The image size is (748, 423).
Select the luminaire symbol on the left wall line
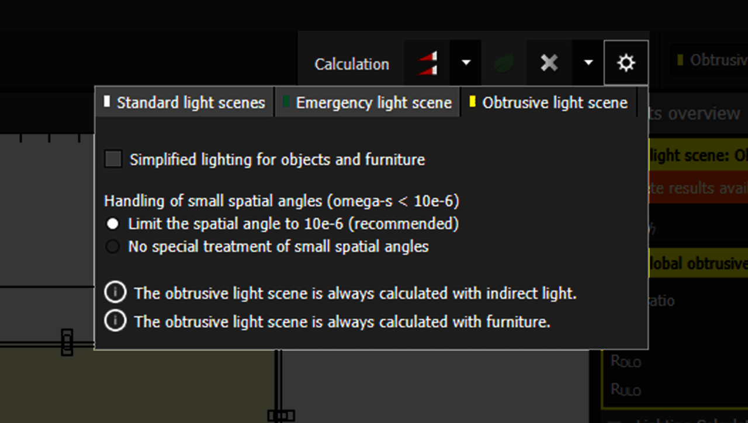[67, 342]
